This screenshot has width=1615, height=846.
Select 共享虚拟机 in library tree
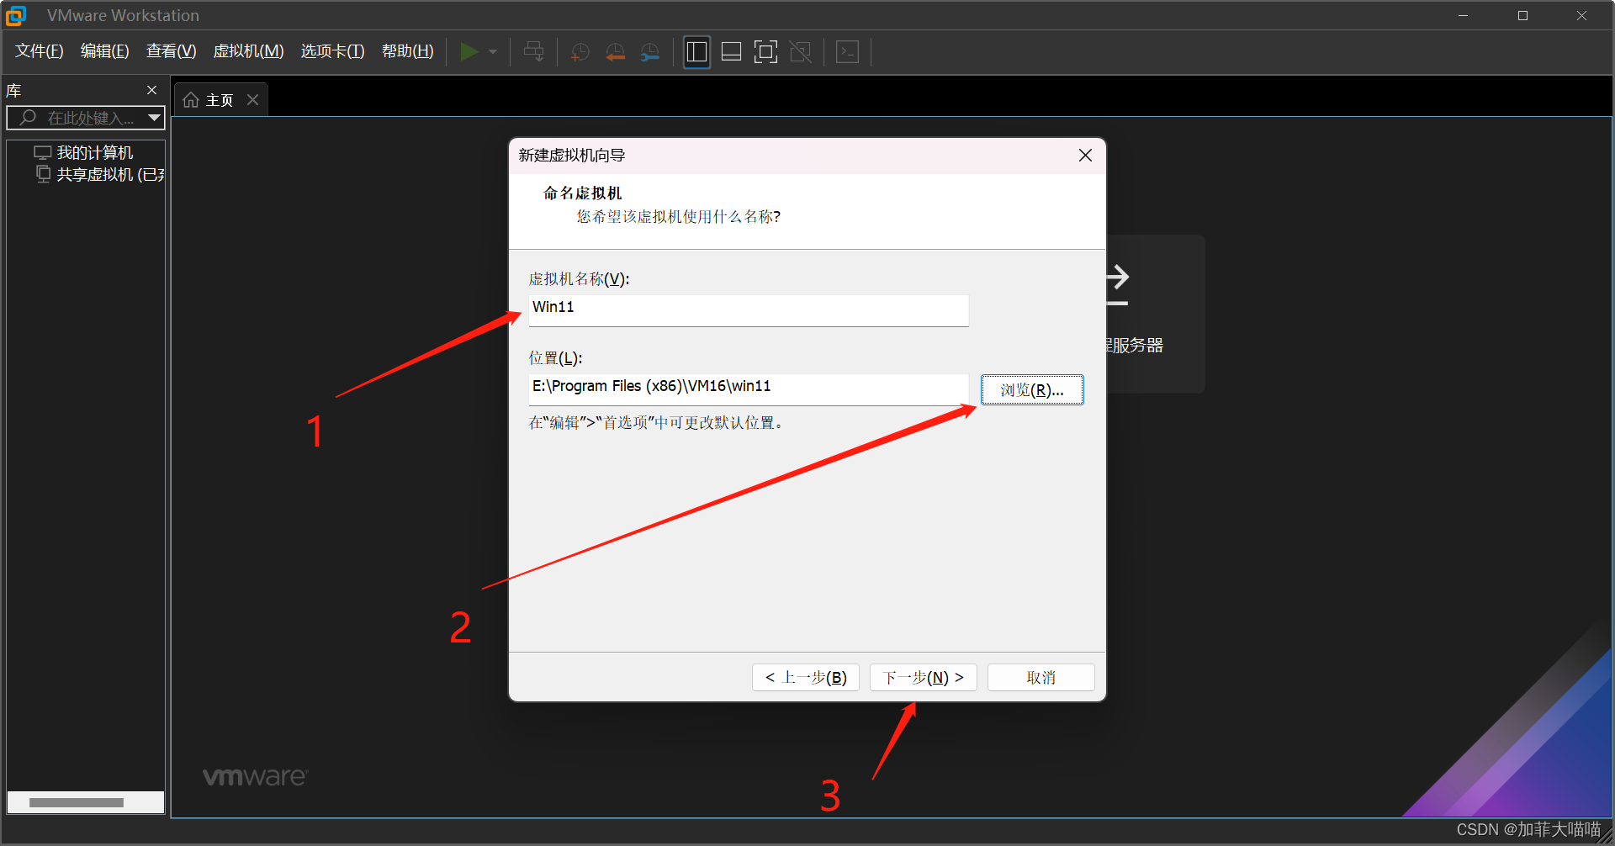[x=110, y=175]
